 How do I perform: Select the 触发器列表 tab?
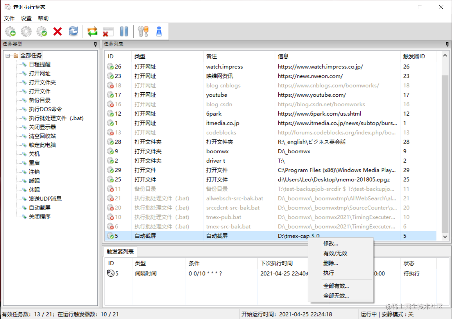120,251
